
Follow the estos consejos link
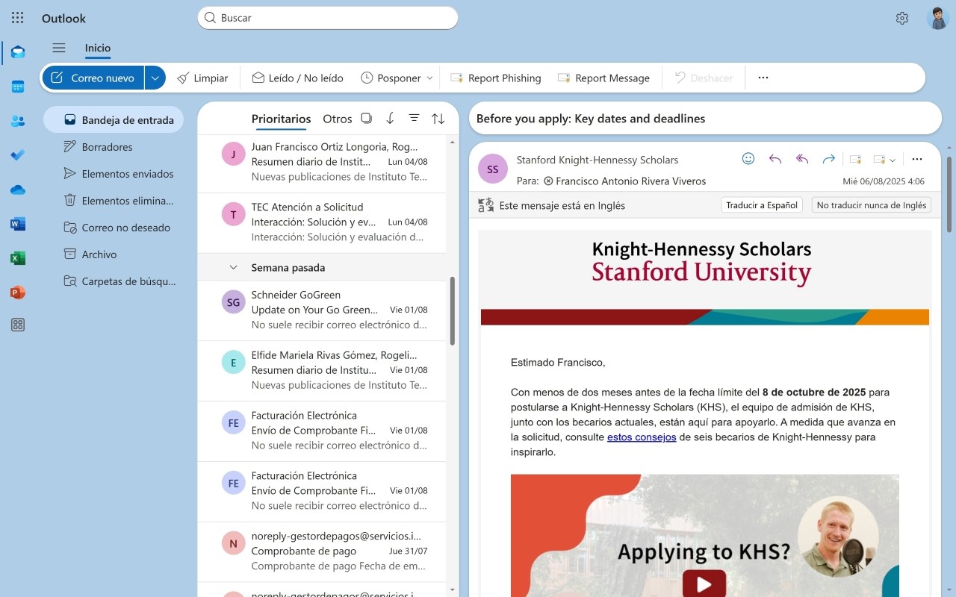pyautogui.click(x=642, y=437)
